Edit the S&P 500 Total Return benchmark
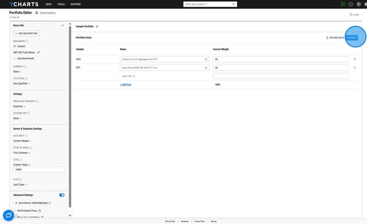Image resolution: width=367 pixels, height=224 pixels. click(x=39, y=53)
